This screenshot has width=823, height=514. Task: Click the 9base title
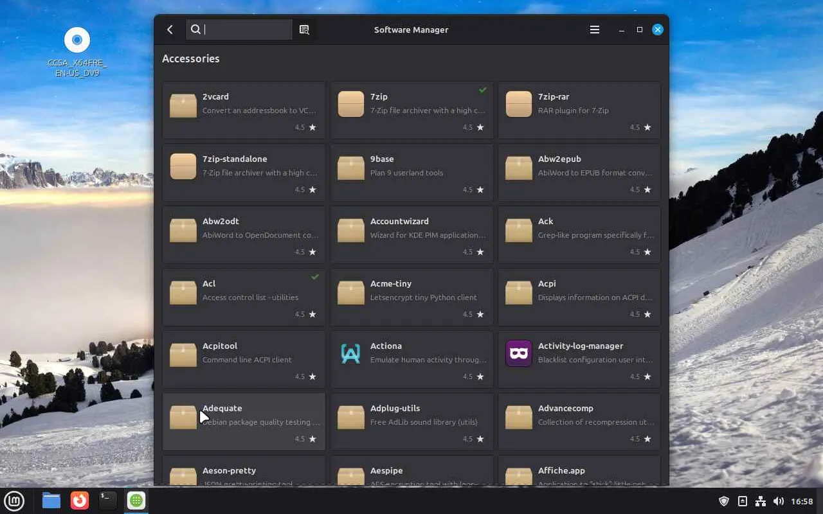382,159
